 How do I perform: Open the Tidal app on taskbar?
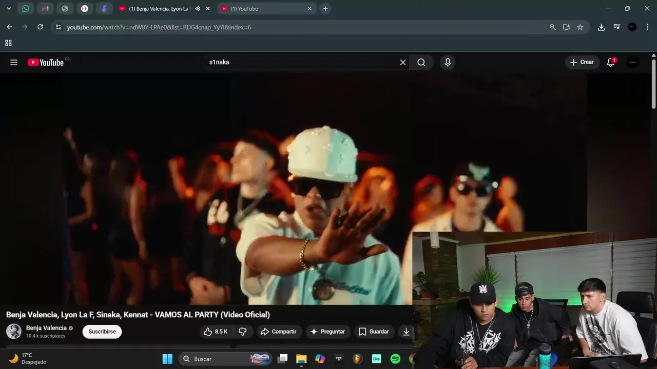[x=339, y=359]
